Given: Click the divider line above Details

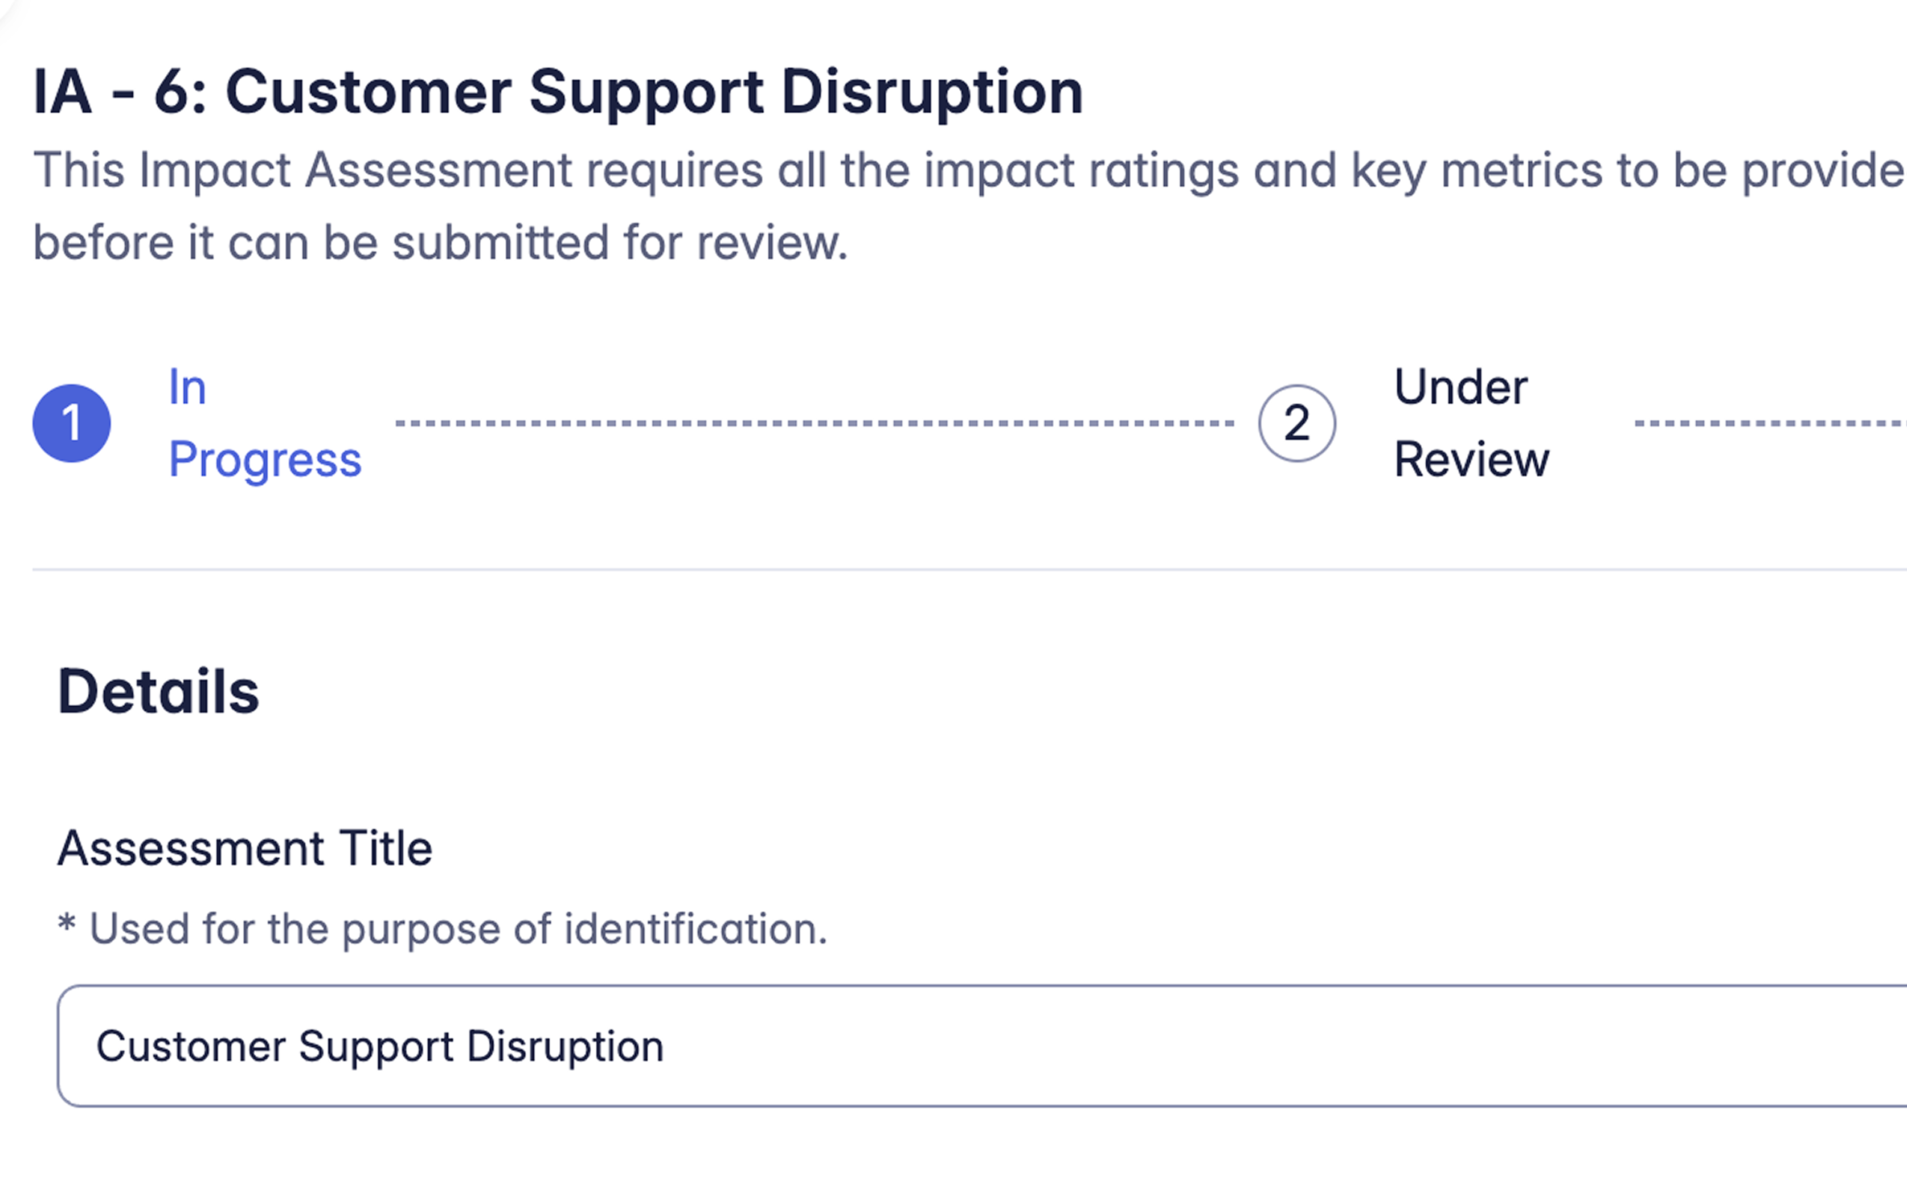Looking at the screenshot, I should pos(968,569).
